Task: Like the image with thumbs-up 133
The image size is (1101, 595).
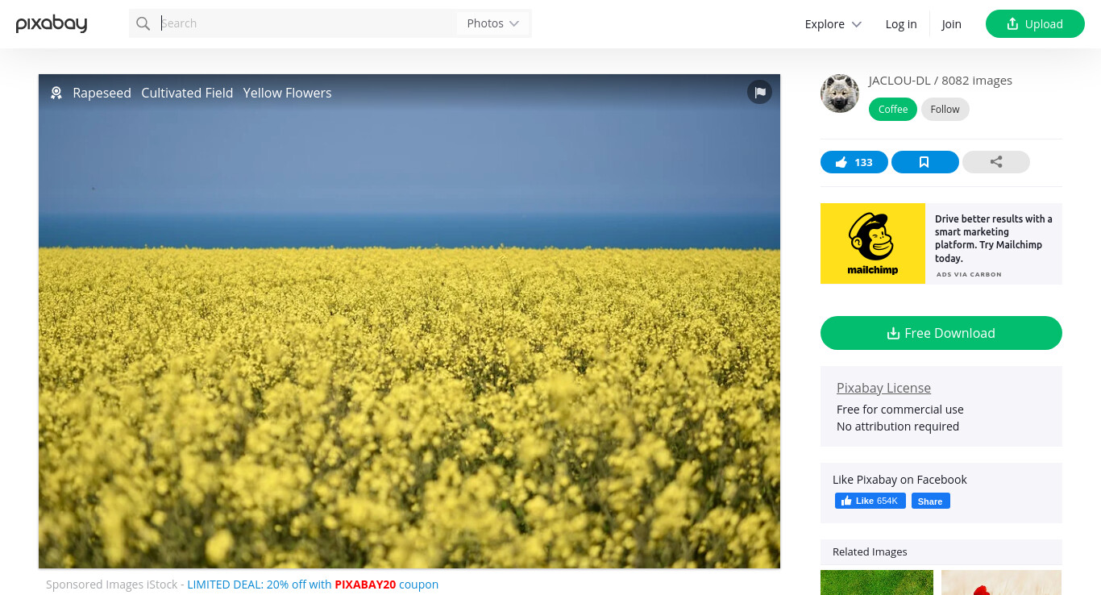Action: pos(854,162)
